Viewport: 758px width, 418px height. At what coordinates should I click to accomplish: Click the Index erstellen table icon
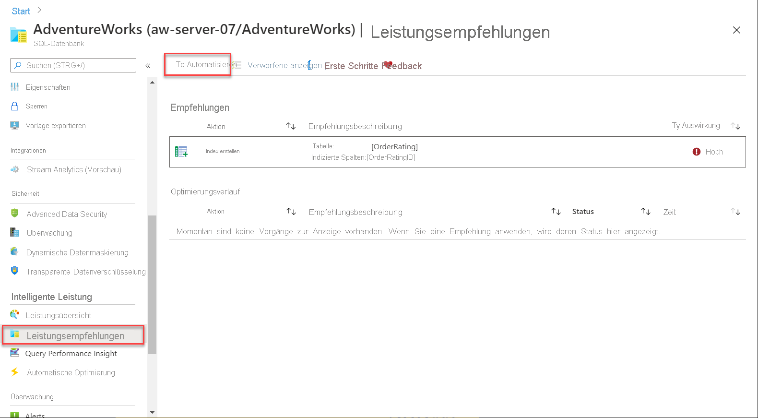181,152
